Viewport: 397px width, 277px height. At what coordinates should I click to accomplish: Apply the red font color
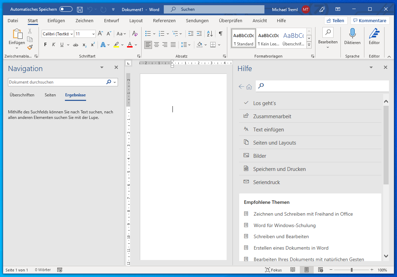click(130, 45)
